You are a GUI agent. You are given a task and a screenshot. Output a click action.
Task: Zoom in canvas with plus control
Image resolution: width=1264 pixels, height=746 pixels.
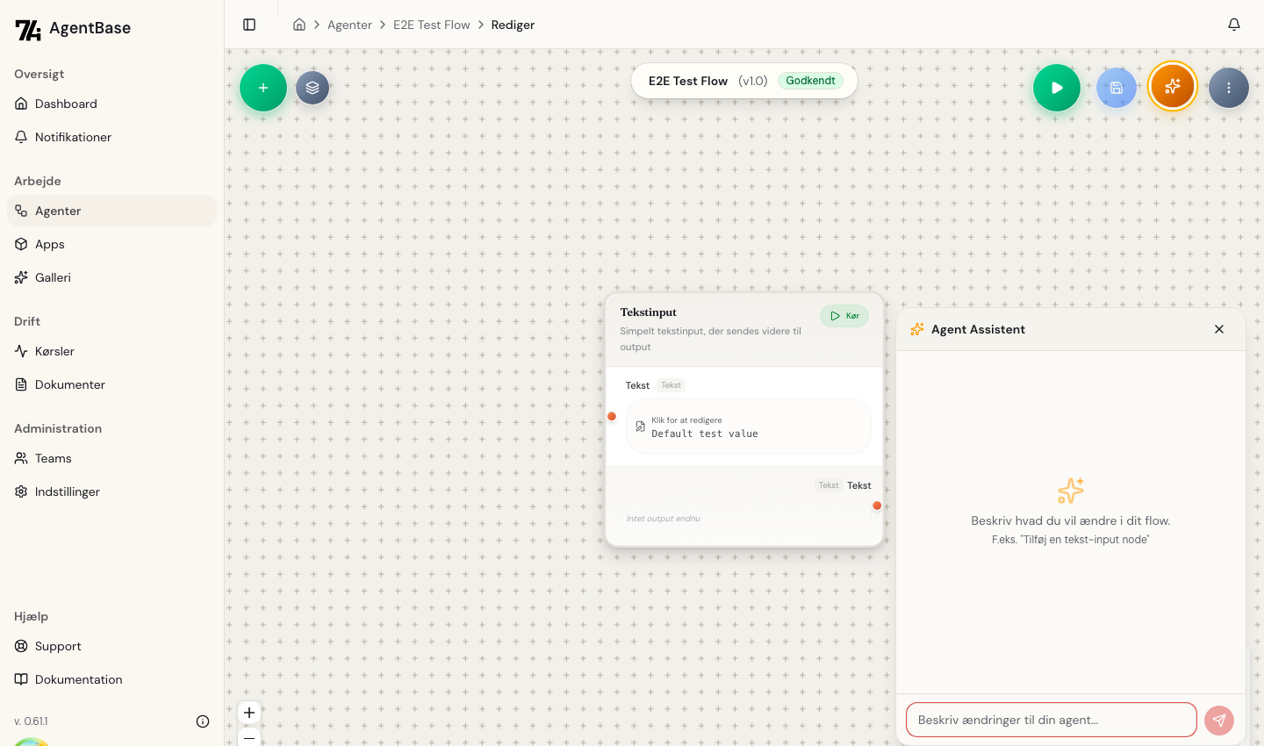(249, 713)
